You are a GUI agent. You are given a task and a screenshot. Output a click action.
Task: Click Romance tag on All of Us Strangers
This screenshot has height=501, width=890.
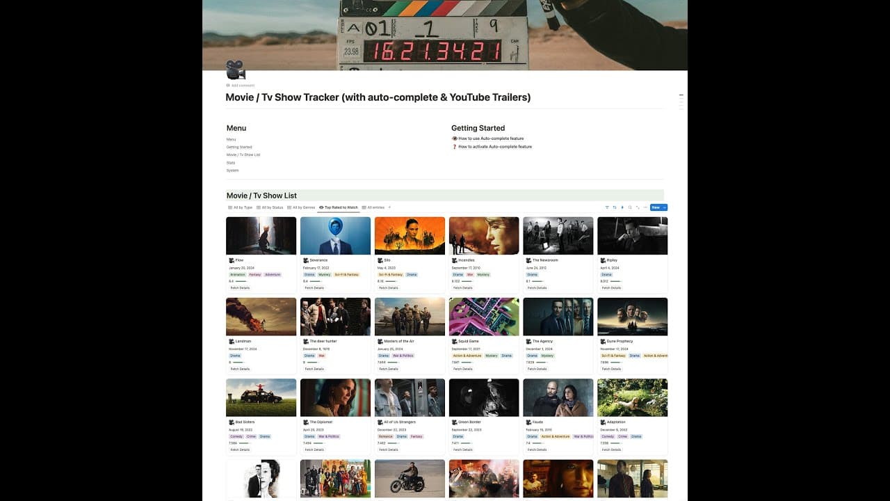(386, 436)
